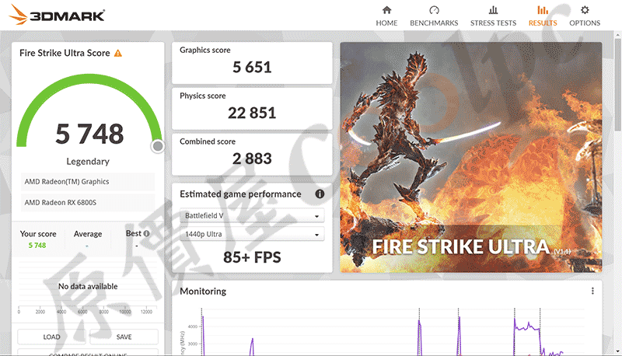Viewport: 622px width, 356px height.
Task: Click the 3DMark logo
Action: 57,14
